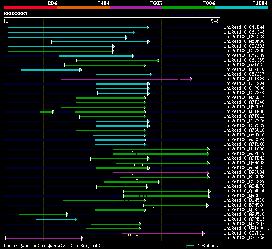Screen dimensions: 272x249
Task: Select the cyan alignment bar for UniRef100_C4JBA4
Action: pyautogui.click(x=79, y=28)
